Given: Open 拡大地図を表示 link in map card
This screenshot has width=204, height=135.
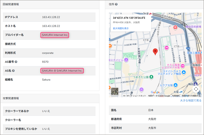Looking at the screenshot, I should pos(121,28).
